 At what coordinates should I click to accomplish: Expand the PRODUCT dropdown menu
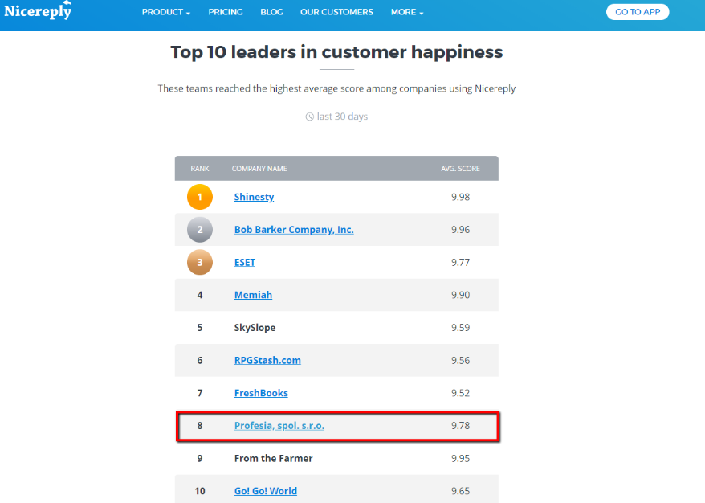[166, 13]
